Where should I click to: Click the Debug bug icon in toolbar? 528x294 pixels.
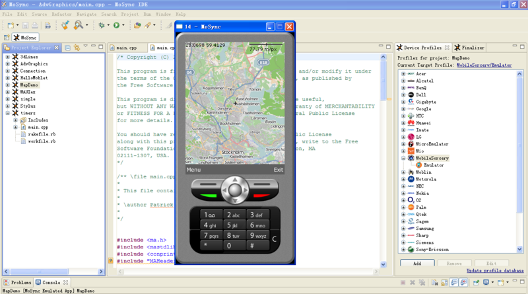click(101, 25)
